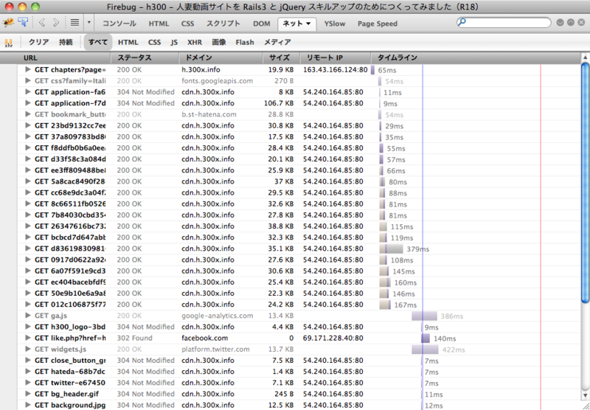Expand the GET ga.js request
590x410 pixels.
click(x=28, y=316)
